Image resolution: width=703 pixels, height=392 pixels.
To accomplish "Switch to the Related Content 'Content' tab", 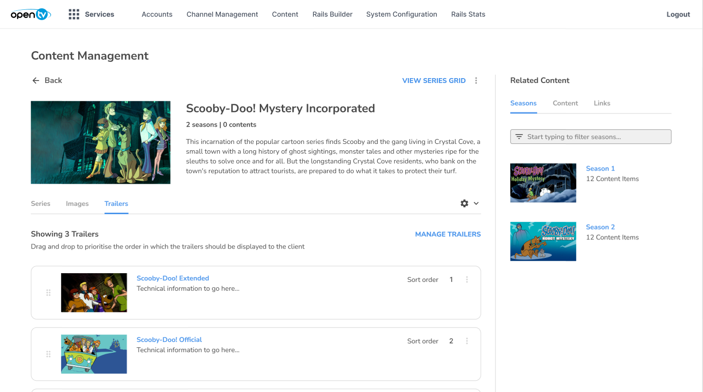I will click(x=565, y=103).
